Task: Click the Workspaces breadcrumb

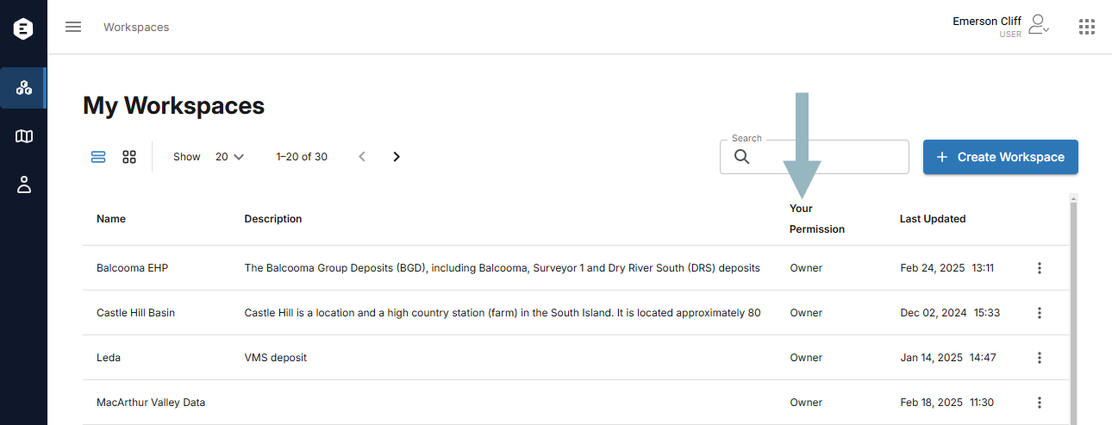Action: [136, 27]
